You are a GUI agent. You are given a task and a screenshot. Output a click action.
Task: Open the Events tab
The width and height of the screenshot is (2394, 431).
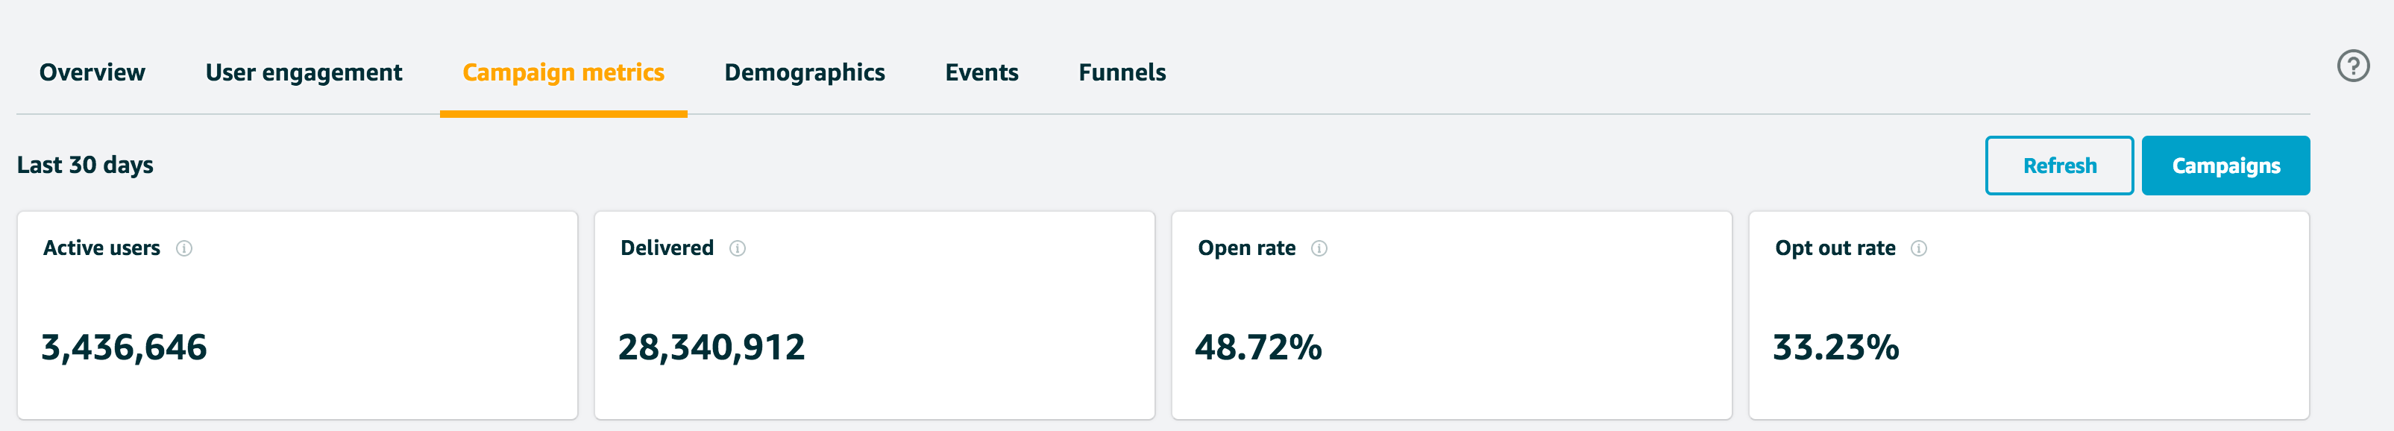click(x=981, y=72)
